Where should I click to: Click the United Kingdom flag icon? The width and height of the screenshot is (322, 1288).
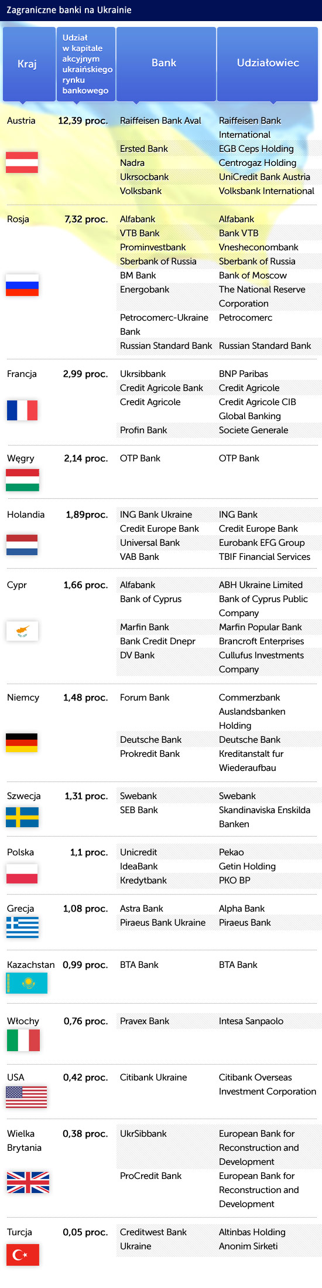(28, 1182)
